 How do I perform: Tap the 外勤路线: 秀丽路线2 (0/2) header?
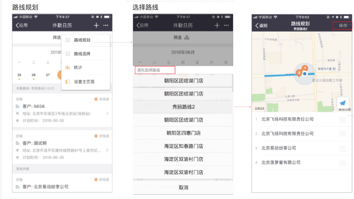[35, 88]
